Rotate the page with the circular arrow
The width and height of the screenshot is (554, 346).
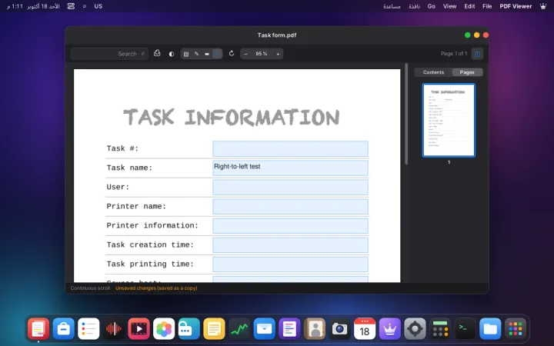pos(232,53)
